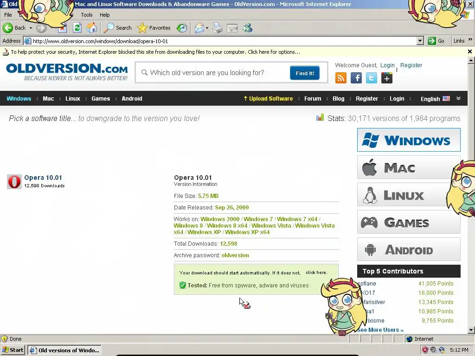Open the Help menu
Viewport: 475px width, 356px height.
pos(105,15)
